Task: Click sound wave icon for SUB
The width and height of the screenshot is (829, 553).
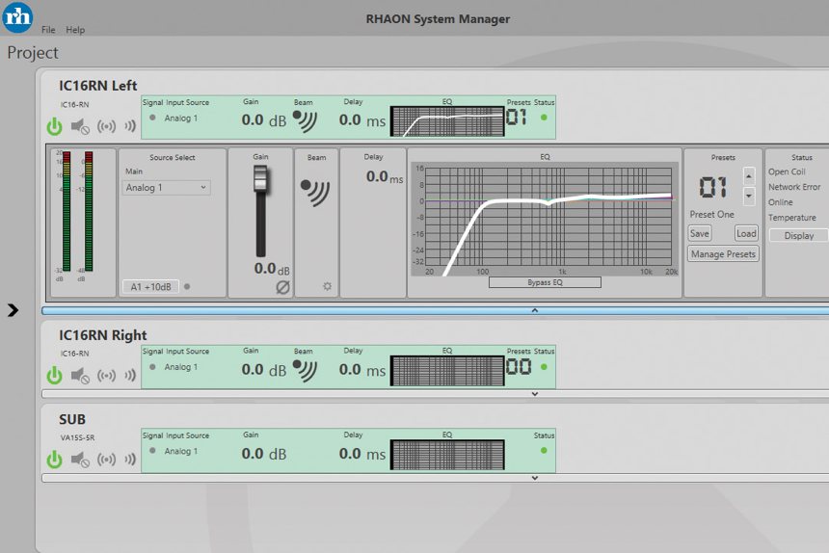Action: click(x=130, y=459)
